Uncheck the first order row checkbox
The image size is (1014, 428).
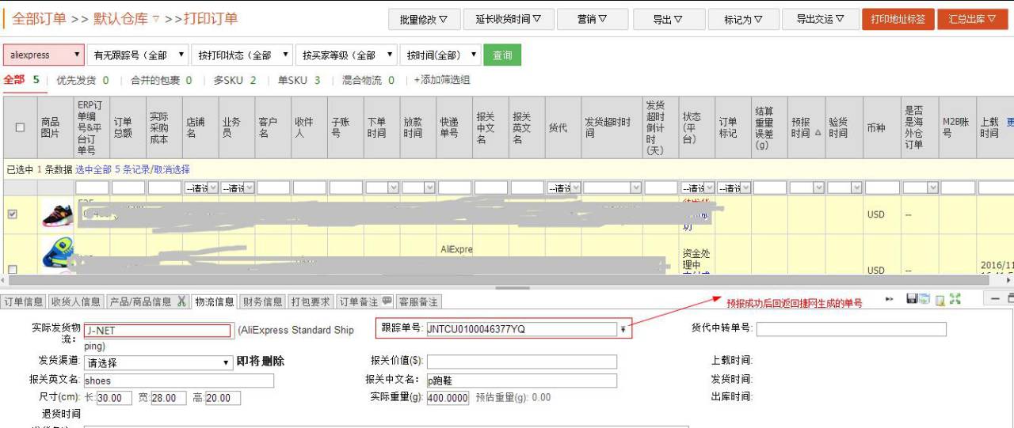(x=12, y=214)
